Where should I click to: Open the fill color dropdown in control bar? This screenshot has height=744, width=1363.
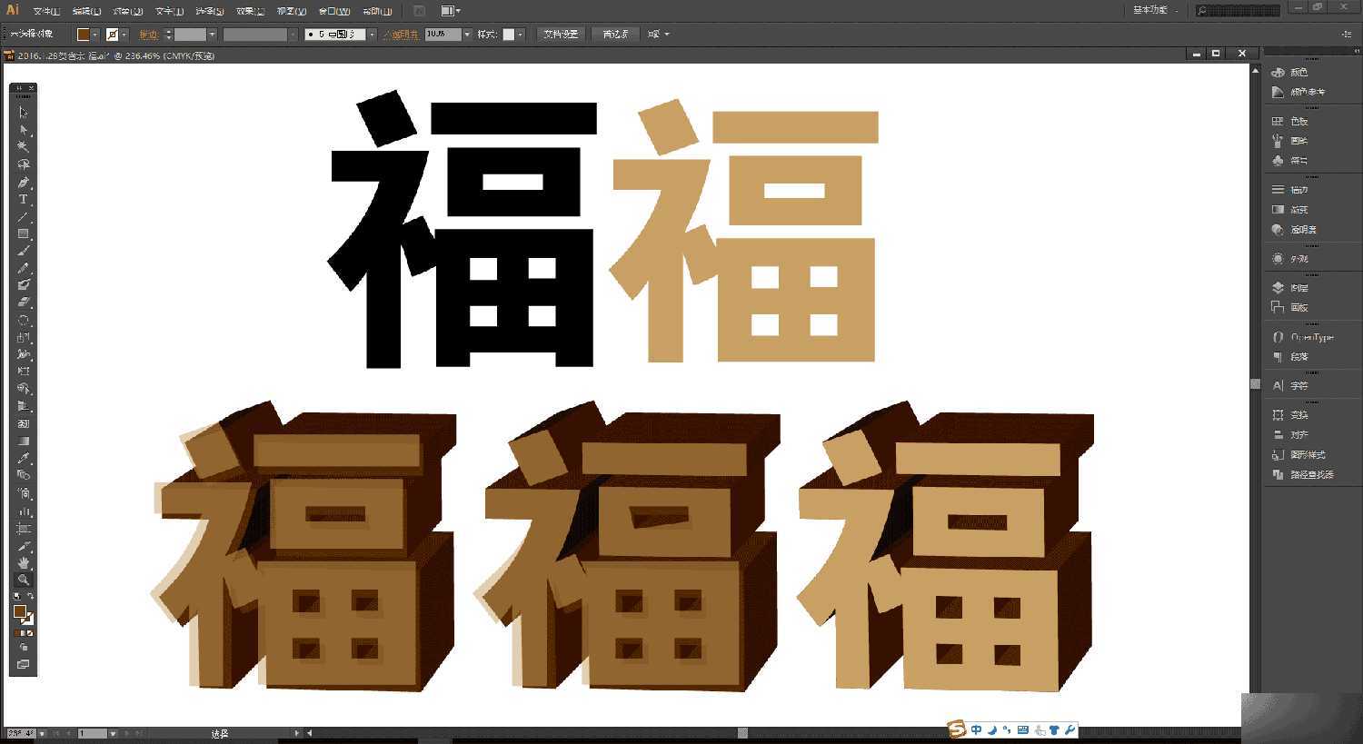click(x=95, y=34)
